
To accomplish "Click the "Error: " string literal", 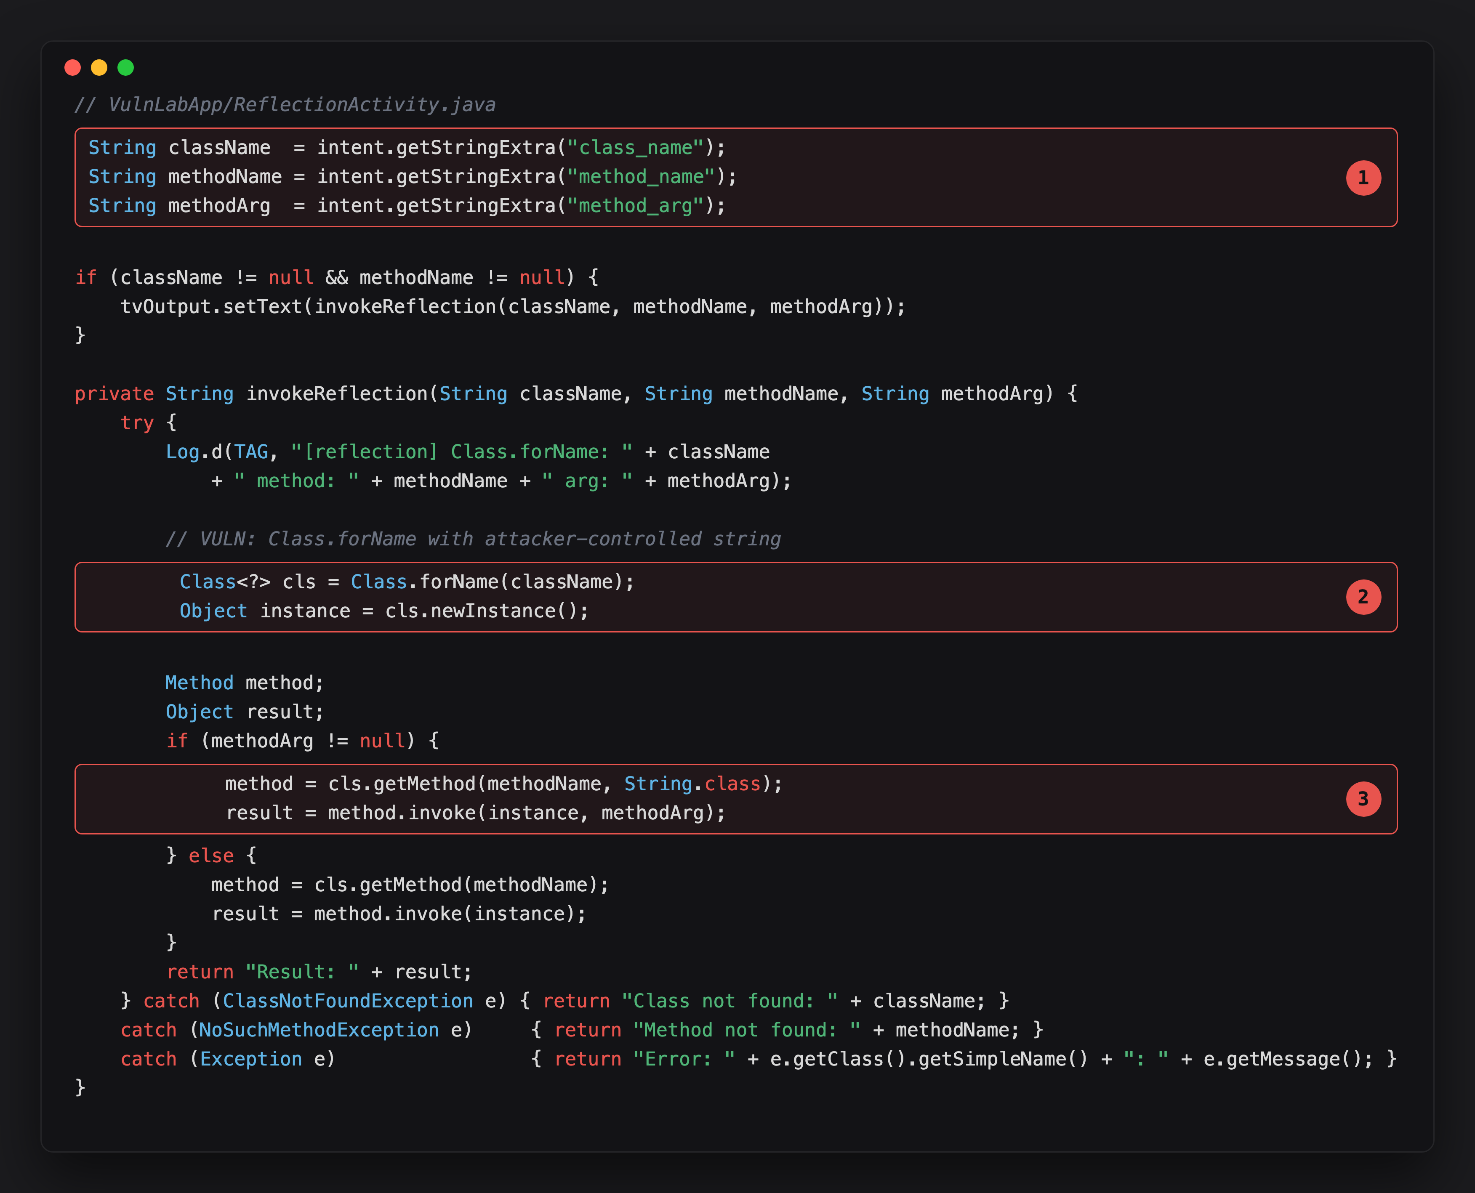I will [x=684, y=1059].
